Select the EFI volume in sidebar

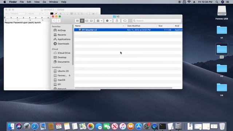(59, 84)
